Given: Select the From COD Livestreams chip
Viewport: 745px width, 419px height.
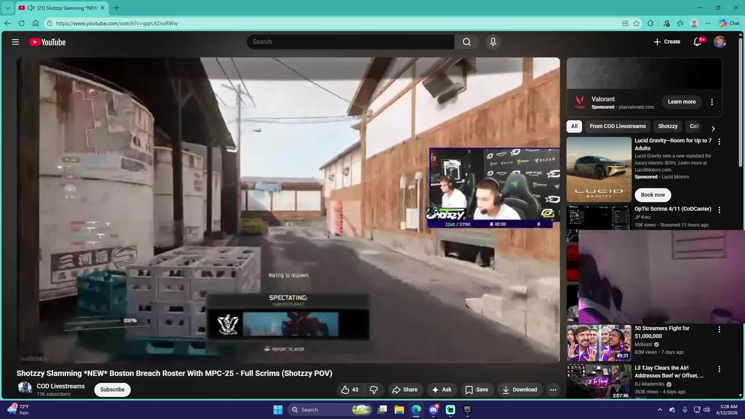Looking at the screenshot, I should tap(618, 126).
